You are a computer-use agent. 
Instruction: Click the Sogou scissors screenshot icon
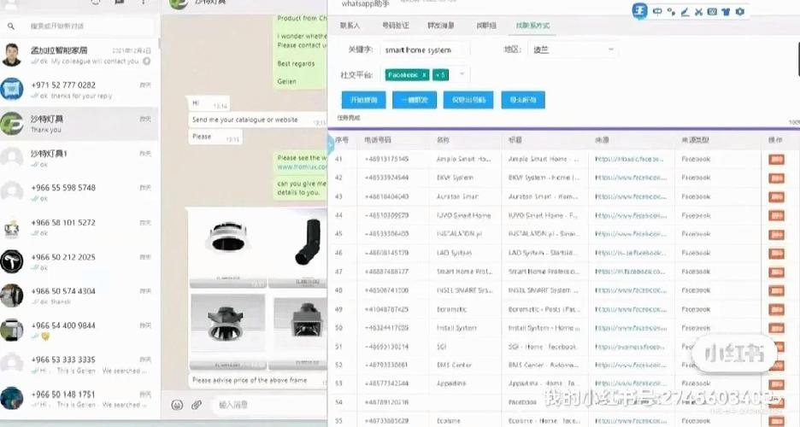point(698,12)
